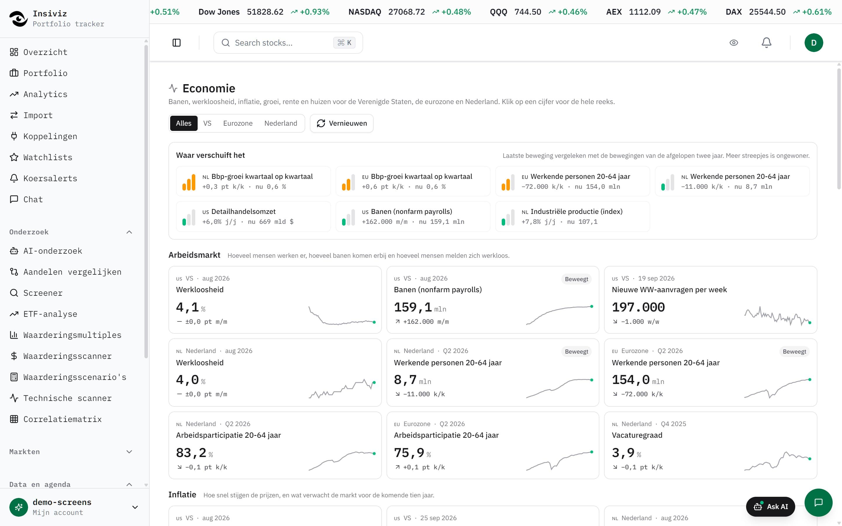
Task: Open the Banen (nonfarm payrolls) 159,1 card
Action: (493, 300)
